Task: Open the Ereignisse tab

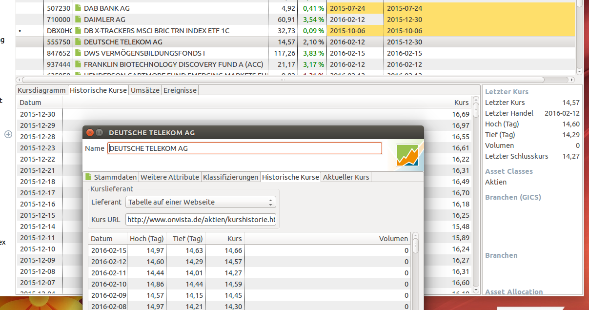Action: [x=180, y=90]
